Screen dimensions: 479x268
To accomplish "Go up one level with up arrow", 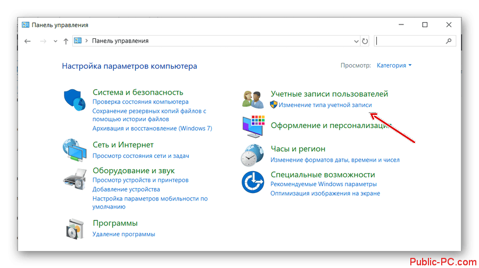I will click(65, 41).
